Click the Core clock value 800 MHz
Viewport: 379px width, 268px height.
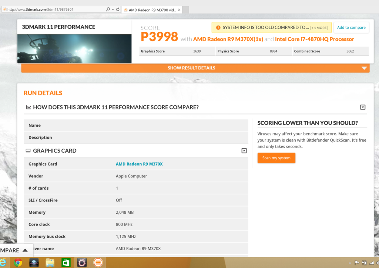coord(124,224)
